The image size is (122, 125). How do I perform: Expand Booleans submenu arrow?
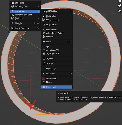click(39, 18)
